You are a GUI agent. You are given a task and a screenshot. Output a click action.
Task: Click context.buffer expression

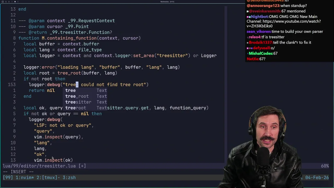click(x=81, y=44)
